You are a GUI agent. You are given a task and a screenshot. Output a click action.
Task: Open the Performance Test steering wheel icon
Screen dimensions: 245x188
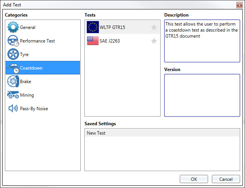tap(13, 41)
